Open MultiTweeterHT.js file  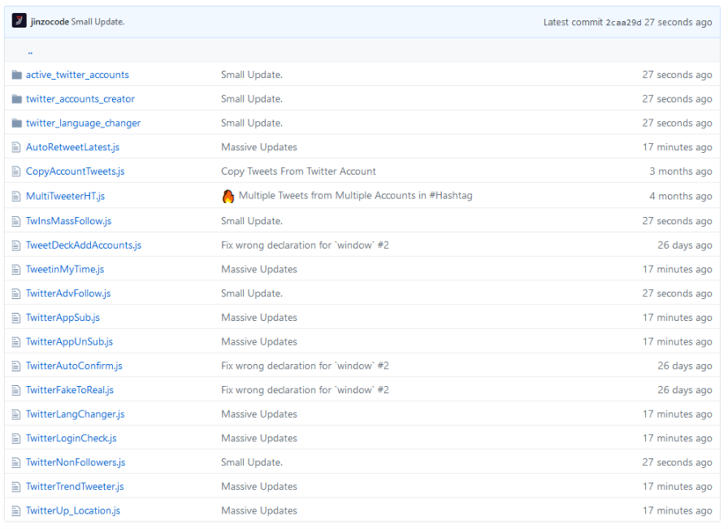pyautogui.click(x=66, y=196)
